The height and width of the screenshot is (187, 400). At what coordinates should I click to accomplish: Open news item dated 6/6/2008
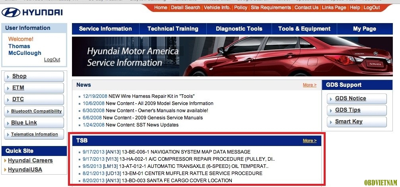point(143,118)
